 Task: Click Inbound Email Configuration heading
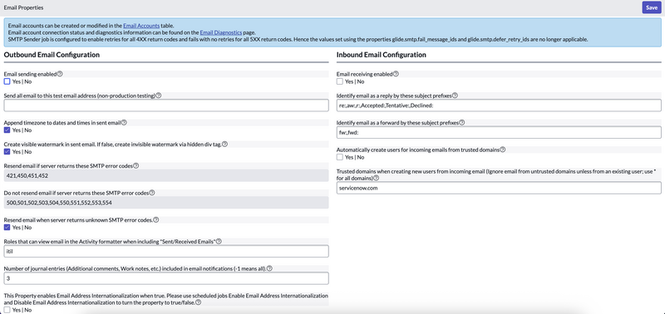(382, 55)
